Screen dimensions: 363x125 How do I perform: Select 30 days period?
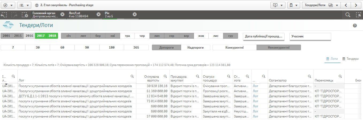click(x=37, y=48)
